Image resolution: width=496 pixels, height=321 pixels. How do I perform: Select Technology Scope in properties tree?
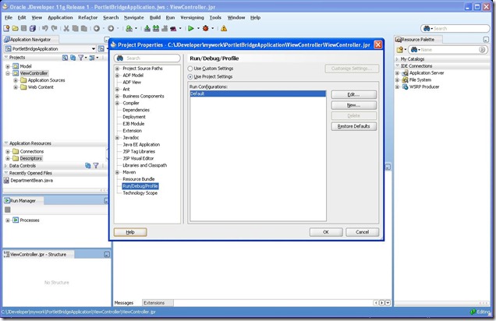tap(140, 192)
